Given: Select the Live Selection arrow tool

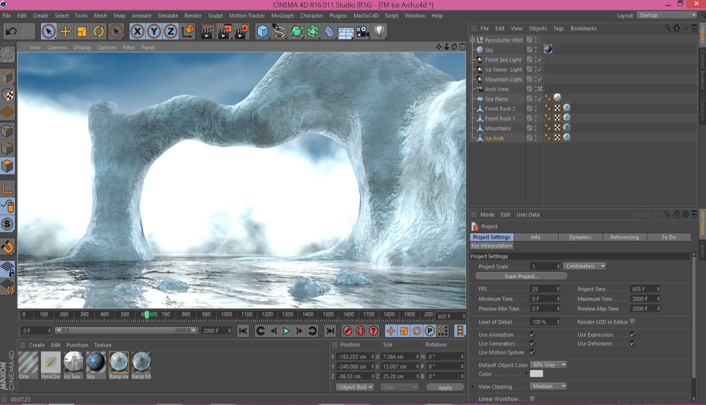Looking at the screenshot, I should point(48,31).
